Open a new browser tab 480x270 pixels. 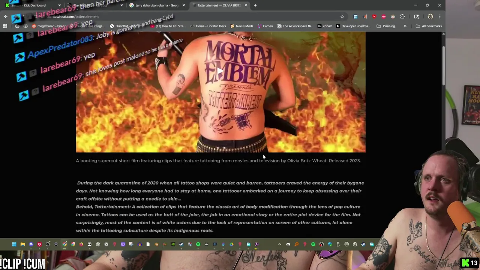point(255,5)
